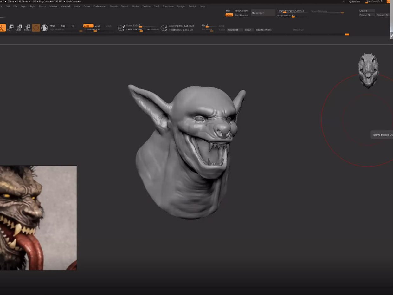Click the orange sphere material icon
Viewport: 393px width, 295px height.
(x=36, y=28)
